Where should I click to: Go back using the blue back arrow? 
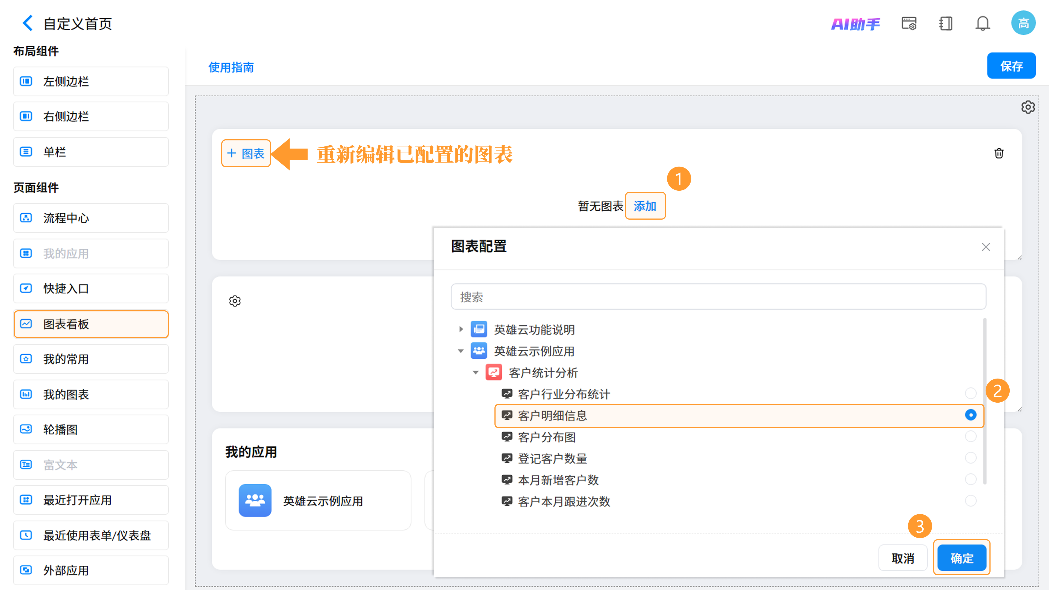click(x=27, y=23)
